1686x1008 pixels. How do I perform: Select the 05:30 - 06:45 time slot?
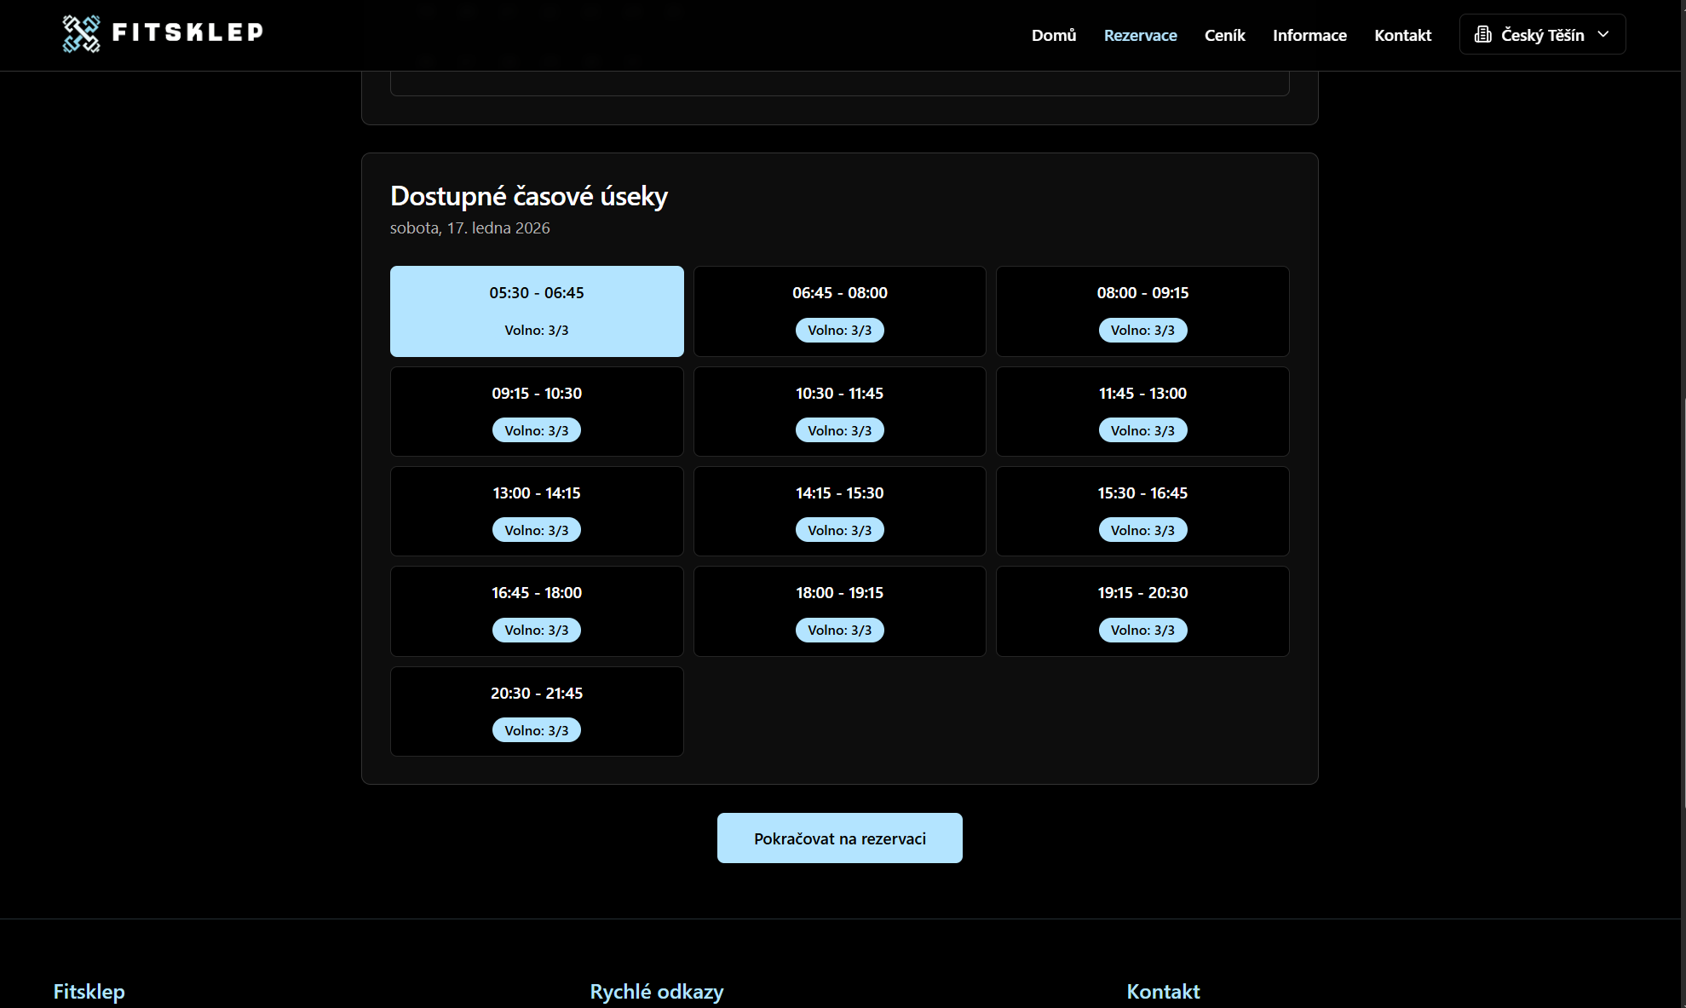[537, 310]
